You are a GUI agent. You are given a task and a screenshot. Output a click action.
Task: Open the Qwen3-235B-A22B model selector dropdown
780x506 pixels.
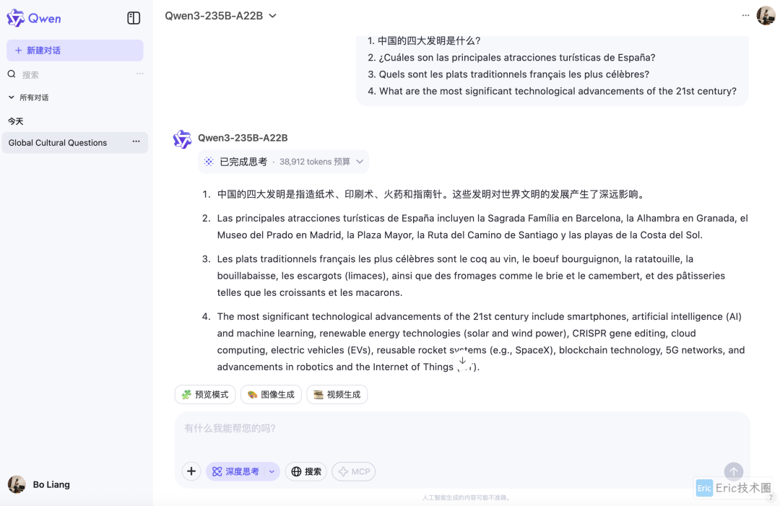pyautogui.click(x=220, y=16)
